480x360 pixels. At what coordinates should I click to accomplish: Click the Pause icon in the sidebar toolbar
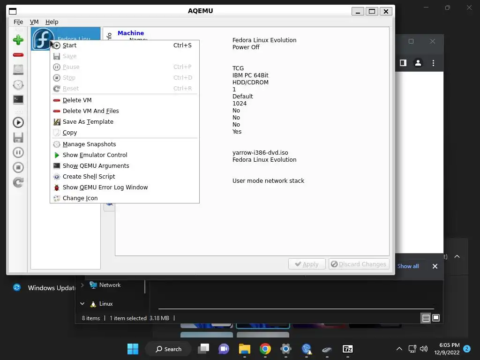18,152
